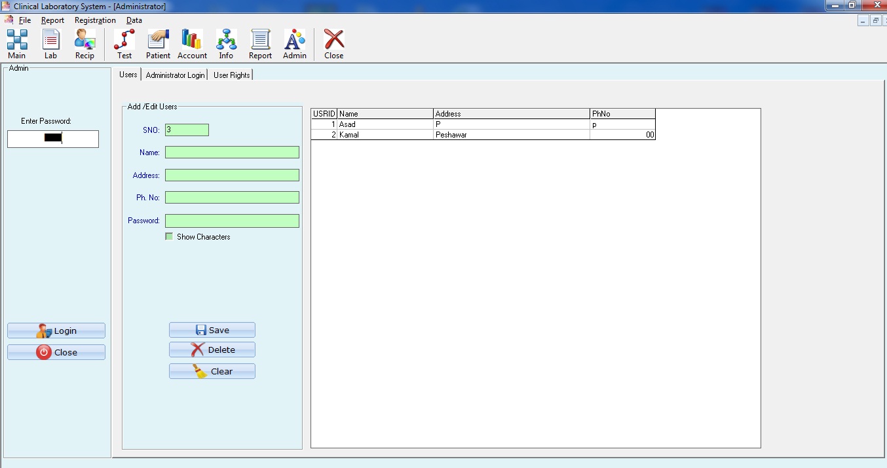Click the phone cell "p" in Asad row
The image size is (887, 468).
622,124
